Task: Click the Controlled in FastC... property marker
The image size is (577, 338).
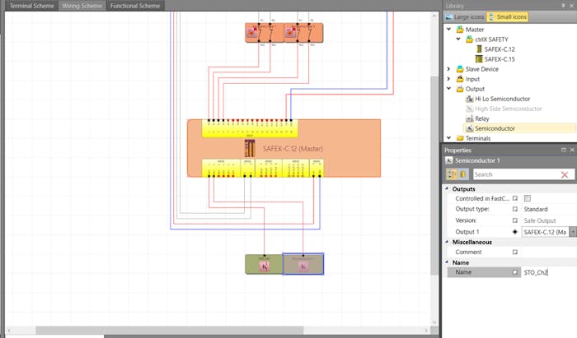Action: pos(515,198)
